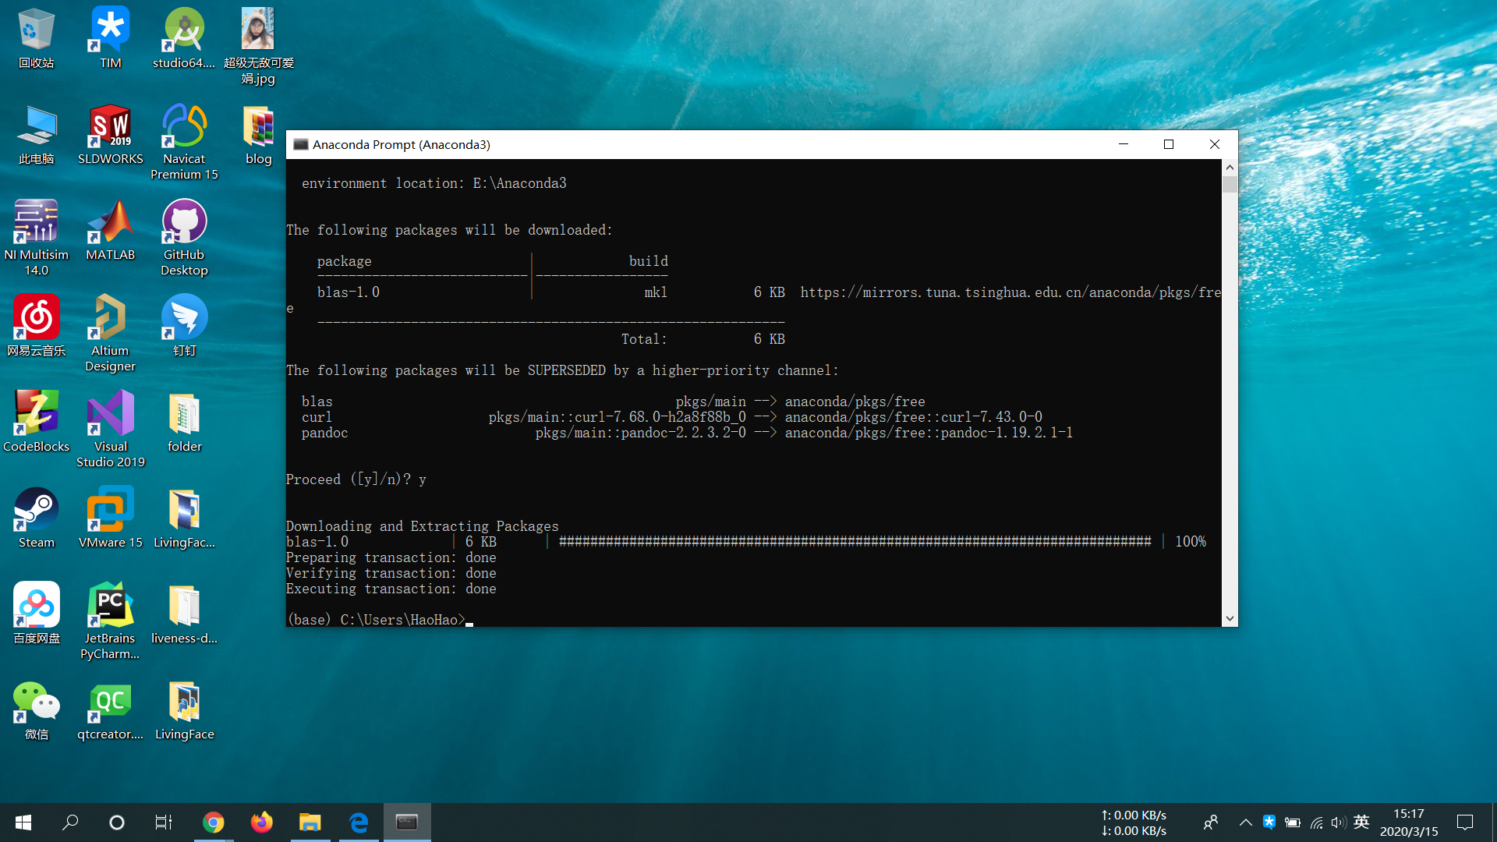
Task: Click the scroll-down arrow of the prompt window
Action: tap(1230, 617)
